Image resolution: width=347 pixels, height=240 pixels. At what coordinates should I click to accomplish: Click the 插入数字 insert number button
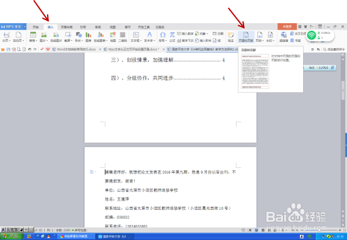[x=185, y=34]
